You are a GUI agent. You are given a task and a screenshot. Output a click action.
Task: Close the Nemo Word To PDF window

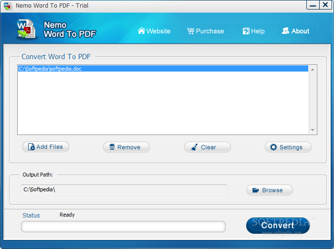[325, 5]
